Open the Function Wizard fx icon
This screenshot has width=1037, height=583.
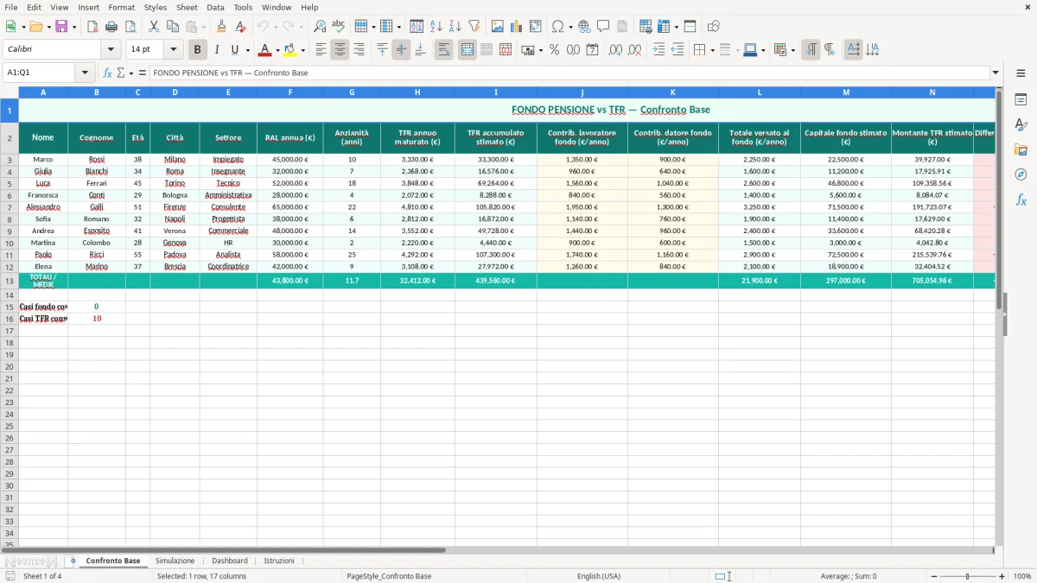click(x=107, y=73)
